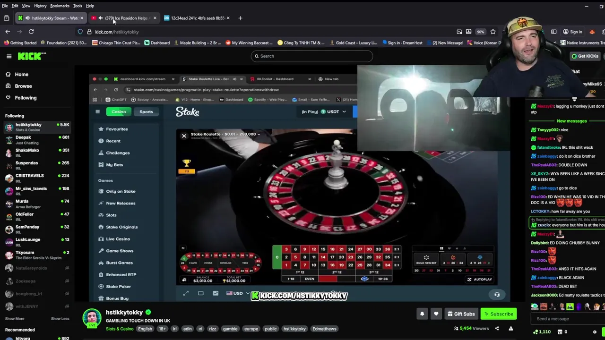
Task: Select the Sports tab on Stake
Action: (146, 112)
